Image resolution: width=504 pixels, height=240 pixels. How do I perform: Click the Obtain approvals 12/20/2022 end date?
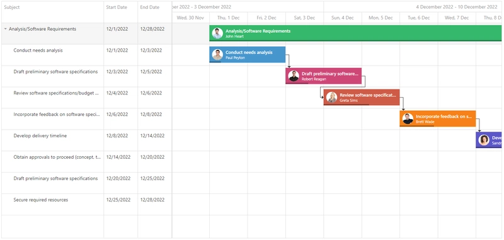(155, 162)
